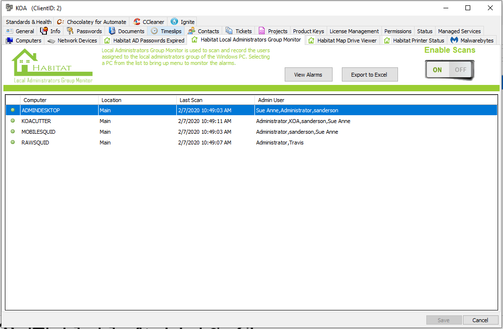Click the View Alarms button
Image resolution: width=503 pixels, height=329 pixels.
pyautogui.click(x=308, y=75)
